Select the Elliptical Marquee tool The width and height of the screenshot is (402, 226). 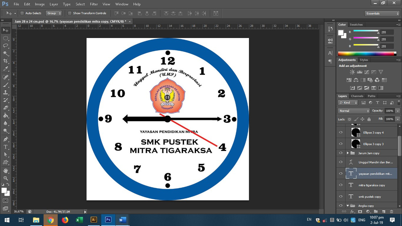[x=6, y=38]
